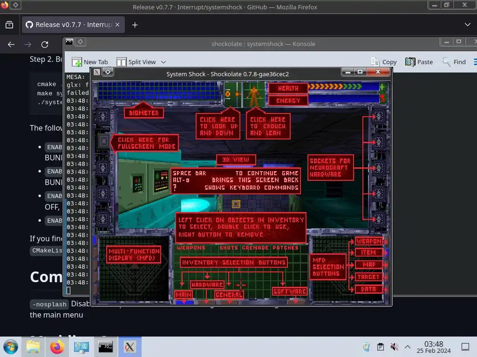Toggle Konsole window on-all-desktops pin

(x=80, y=41)
